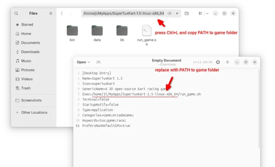Toggle the list view icon in Files
The height and width of the screenshot is (167, 275).
point(200,13)
